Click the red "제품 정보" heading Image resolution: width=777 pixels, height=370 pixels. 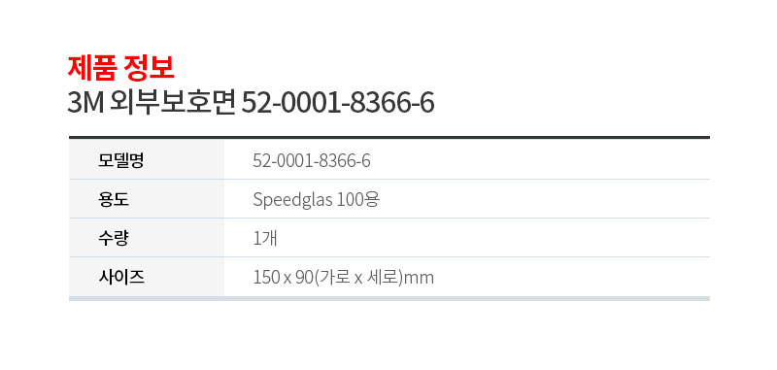120,68
